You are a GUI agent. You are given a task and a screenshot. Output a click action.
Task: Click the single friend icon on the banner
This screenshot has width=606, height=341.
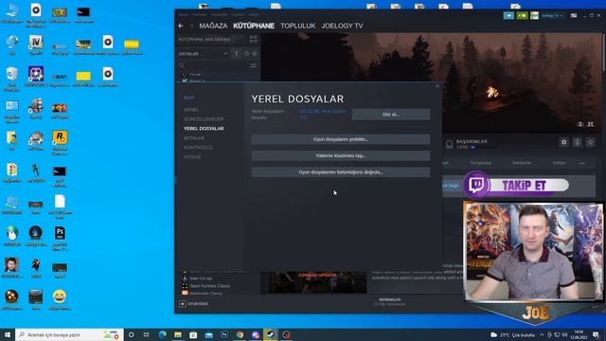pyautogui.click(x=580, y=124)
